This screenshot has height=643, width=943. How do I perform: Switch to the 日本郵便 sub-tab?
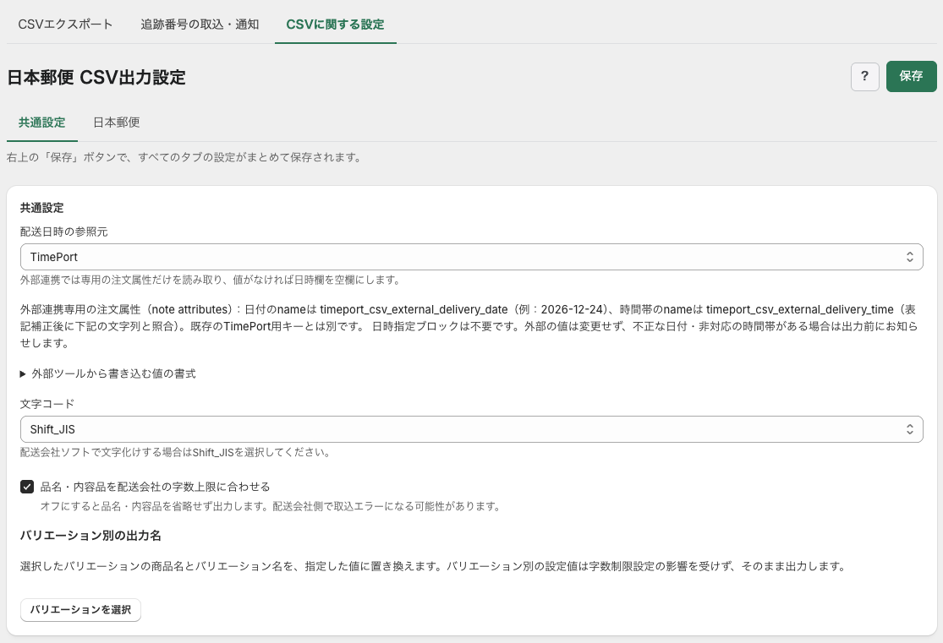point(116,123)
